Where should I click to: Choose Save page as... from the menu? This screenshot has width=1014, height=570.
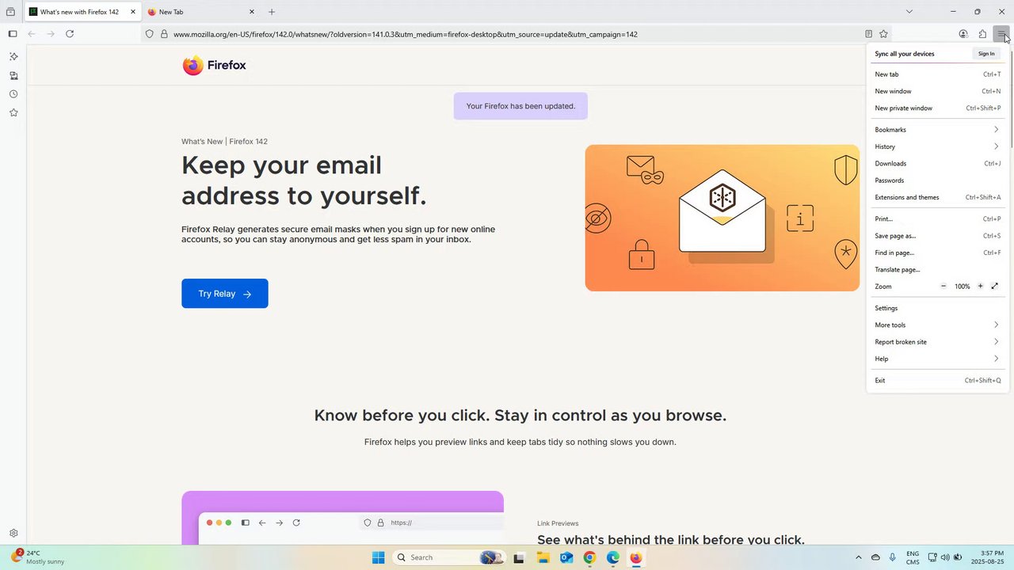click(x=937, y=236)
